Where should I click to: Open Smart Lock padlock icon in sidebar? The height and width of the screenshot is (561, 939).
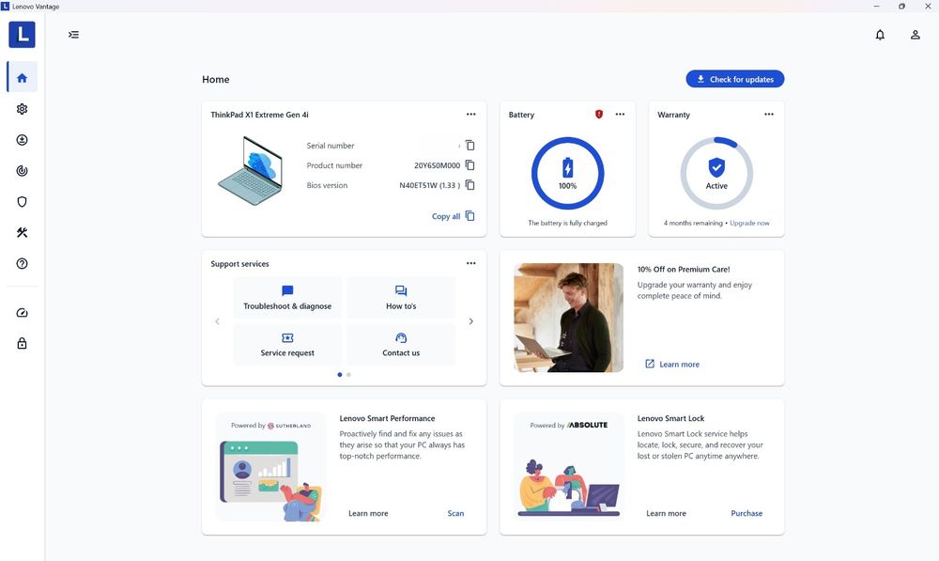click(x=23, y=343)
